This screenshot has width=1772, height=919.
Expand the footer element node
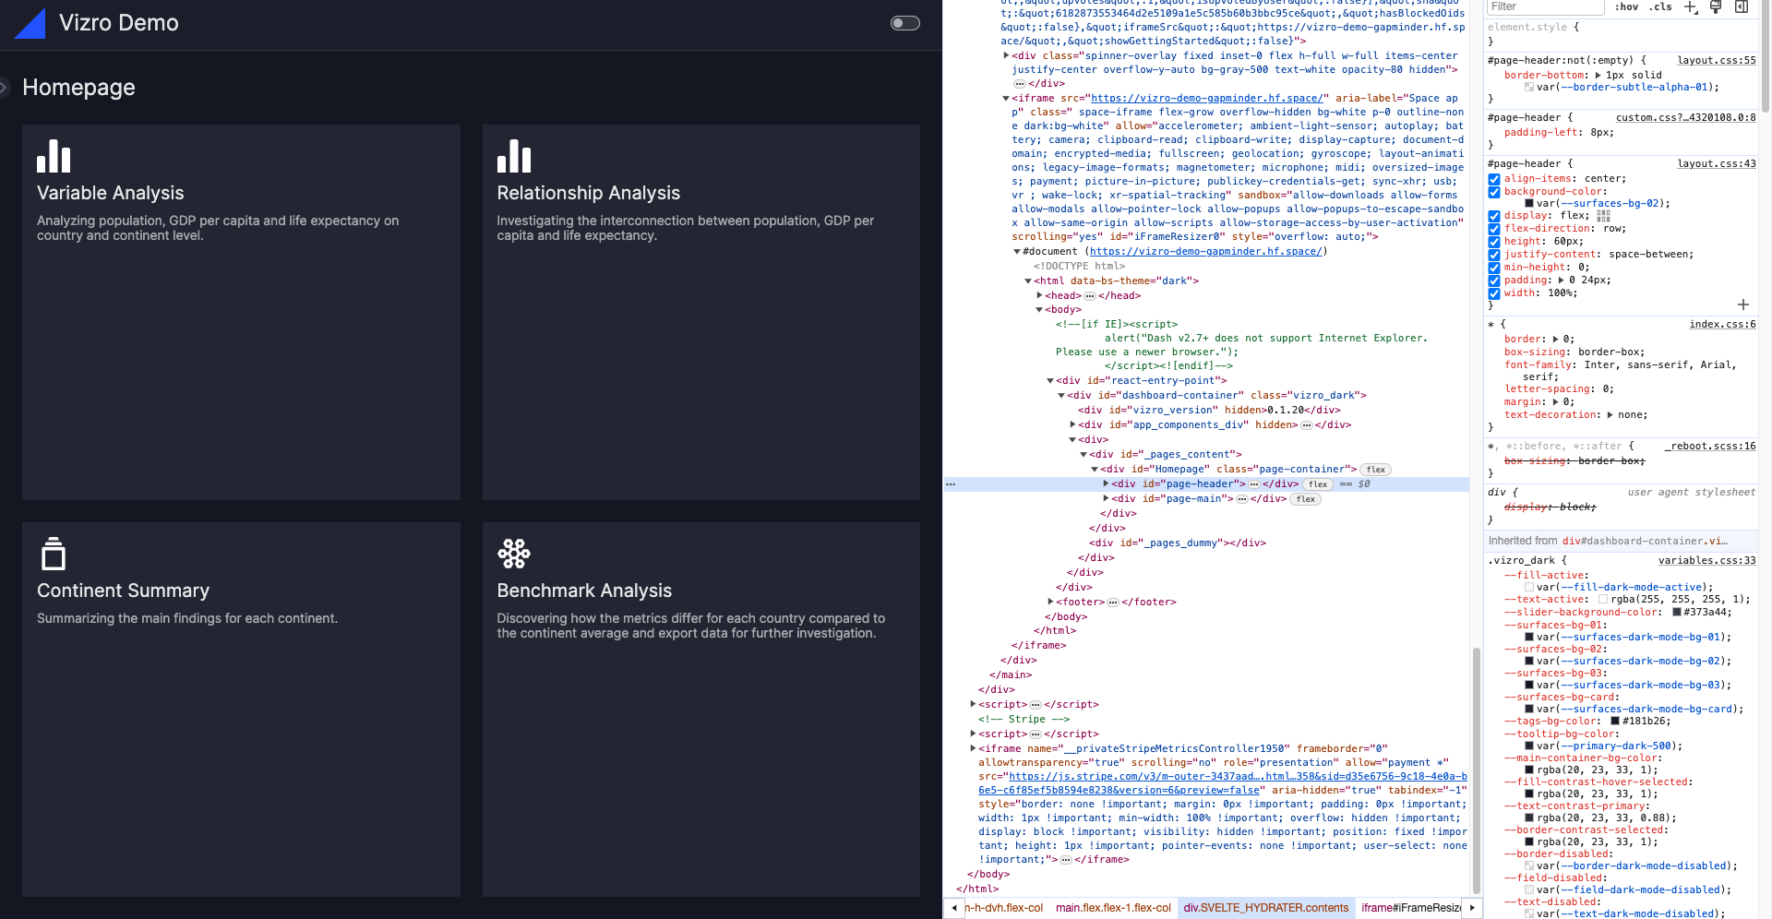tap(1050, 602)
